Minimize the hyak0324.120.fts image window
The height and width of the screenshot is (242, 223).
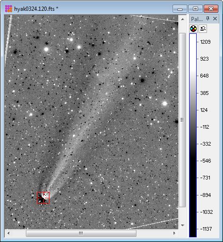(x=180, y=9)
